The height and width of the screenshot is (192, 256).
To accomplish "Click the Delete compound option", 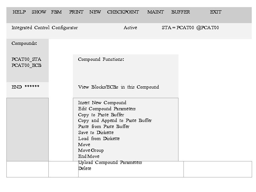I will (x=85, y=169).
